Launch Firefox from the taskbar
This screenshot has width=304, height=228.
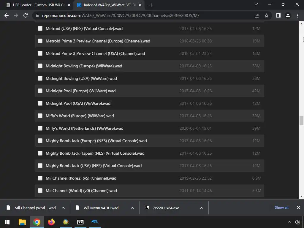point(51,222)
